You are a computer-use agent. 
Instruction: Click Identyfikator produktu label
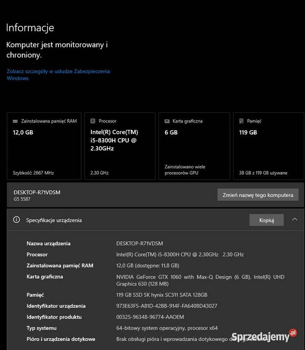[x=54, y=317]
